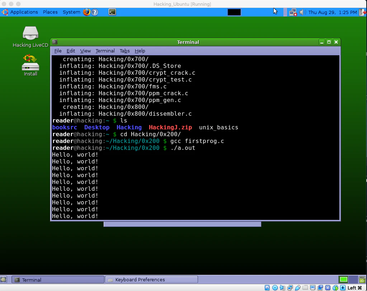The image size is (367, 291).
Task: Click the booksrc directory name
Action: 65,128
